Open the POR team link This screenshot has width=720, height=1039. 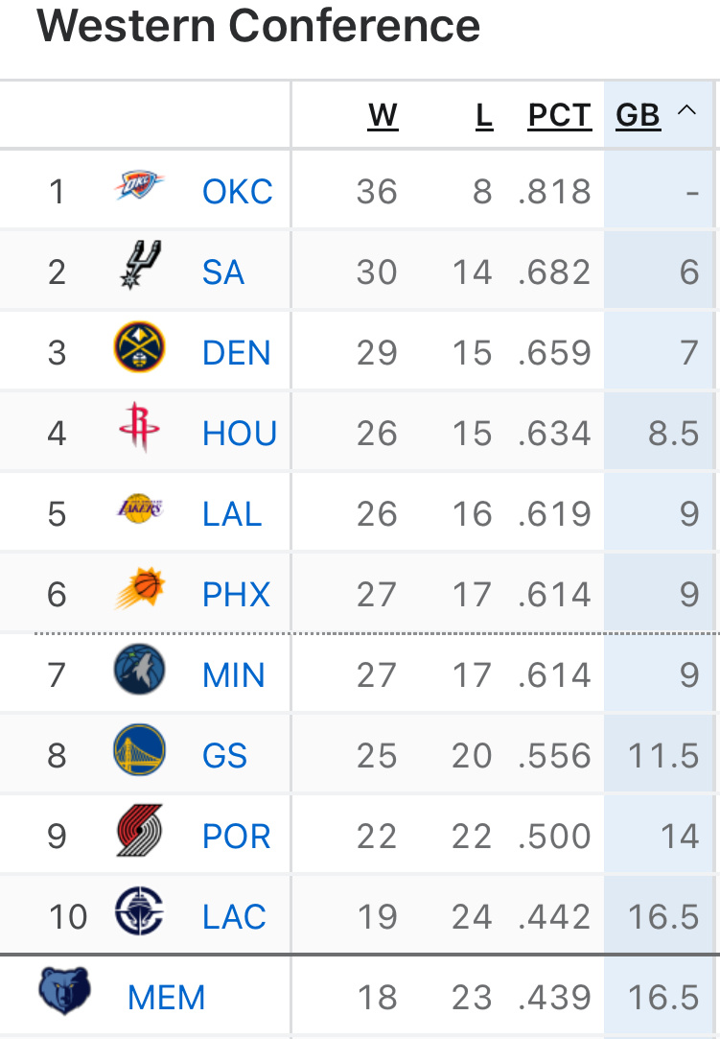pos(237,837)
